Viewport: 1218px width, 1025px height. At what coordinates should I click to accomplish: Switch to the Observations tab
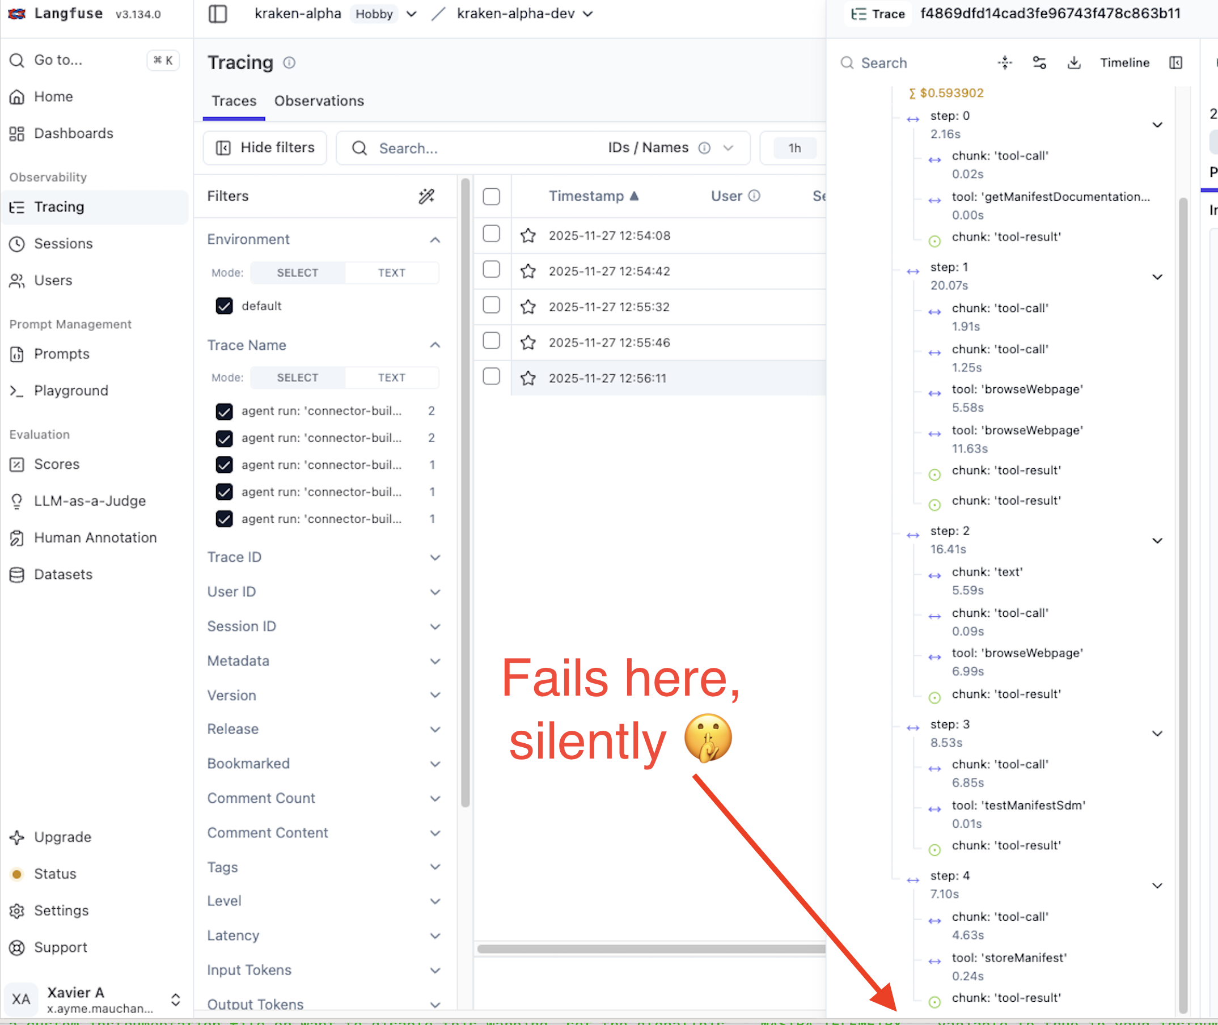319,100
